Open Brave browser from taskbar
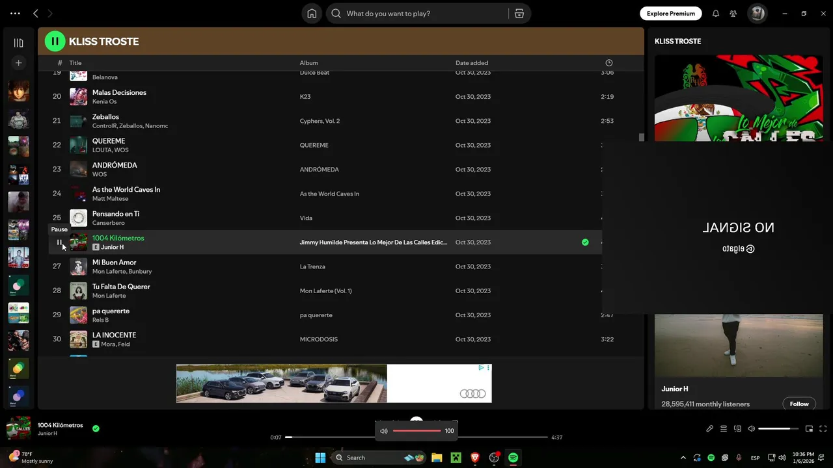 point(475,458)
